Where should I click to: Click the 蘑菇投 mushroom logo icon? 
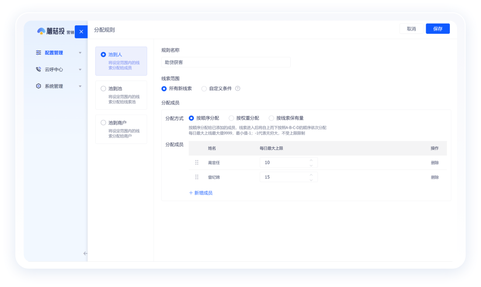(41, 31)
